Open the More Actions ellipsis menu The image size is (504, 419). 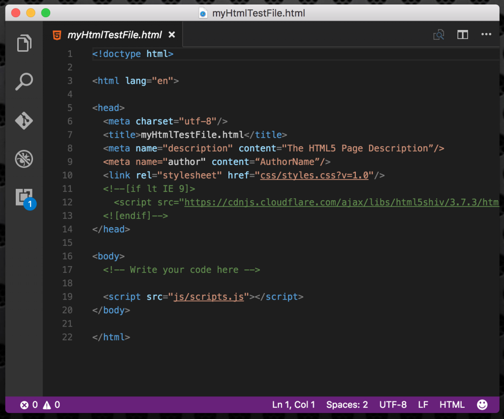pyautogui.click(x=486, y=34)
